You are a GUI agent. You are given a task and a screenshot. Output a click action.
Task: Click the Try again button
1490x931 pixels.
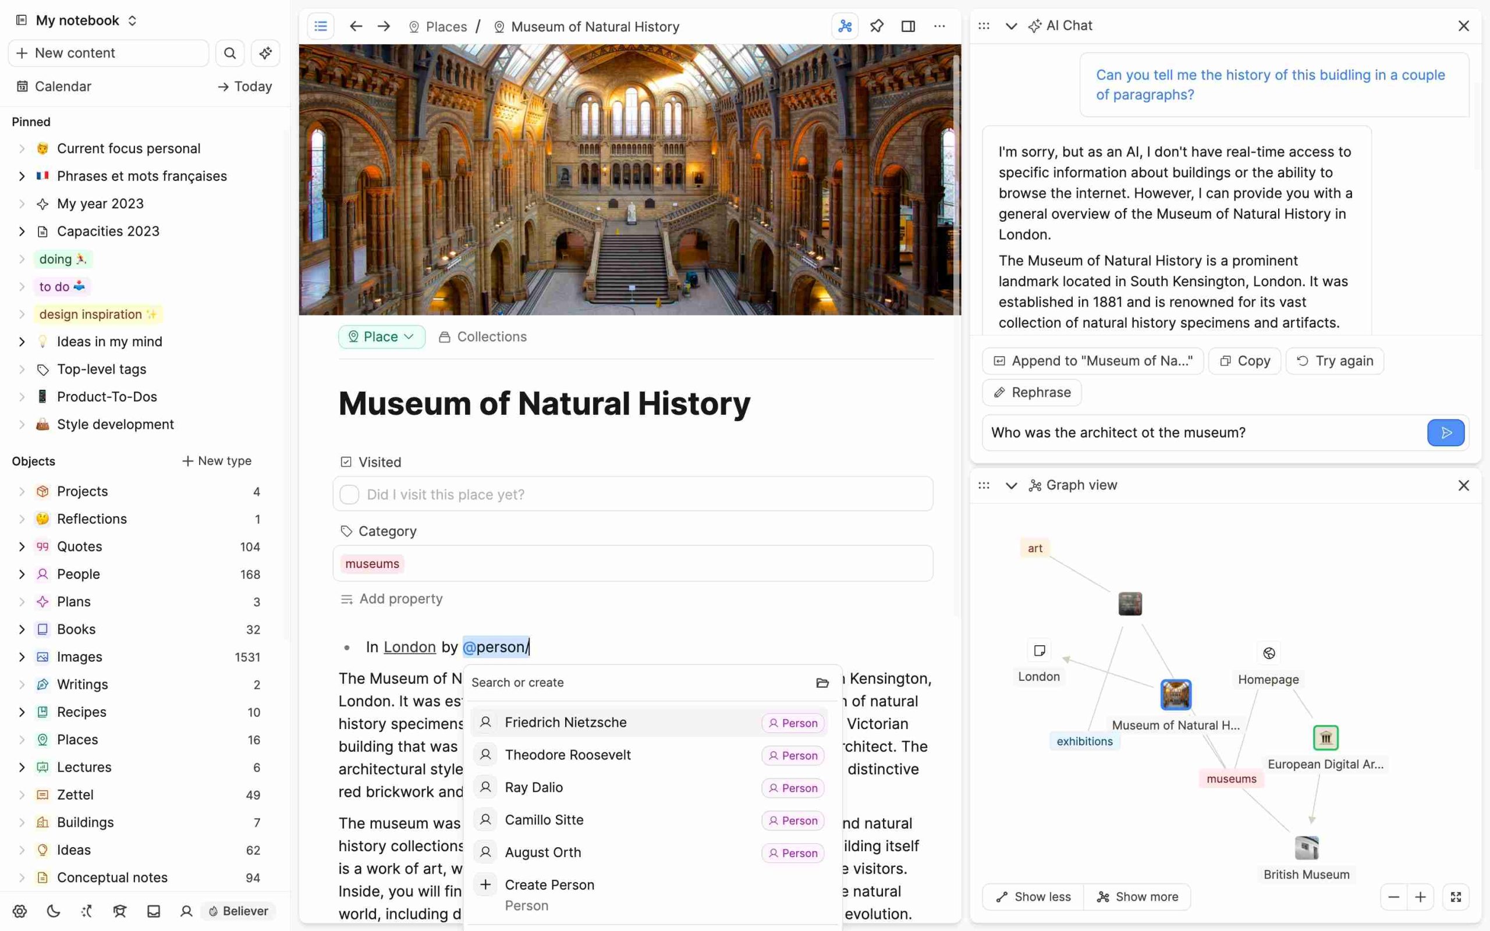tap(1335, 361)
